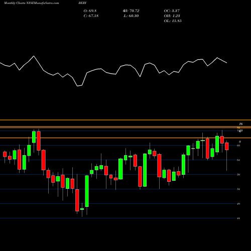The width and height of the screenshot is (251, 251).
Task: Select the label 16 beside orange lines
Action: 241,124
